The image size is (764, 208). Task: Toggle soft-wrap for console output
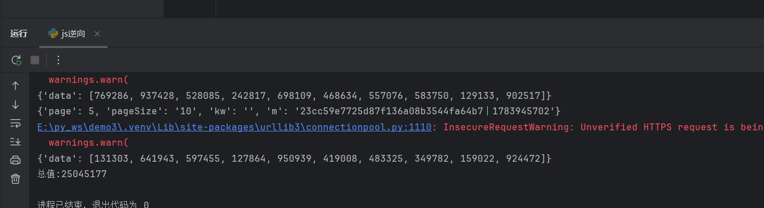[x=15, y=123]
